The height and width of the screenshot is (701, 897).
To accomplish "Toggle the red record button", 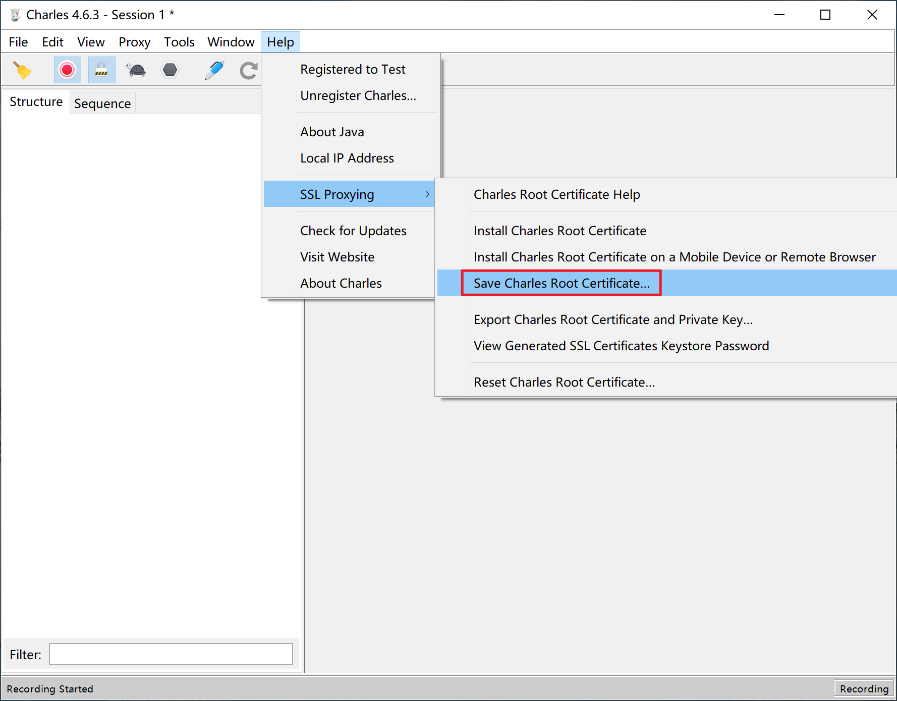I will pos(67,70).
